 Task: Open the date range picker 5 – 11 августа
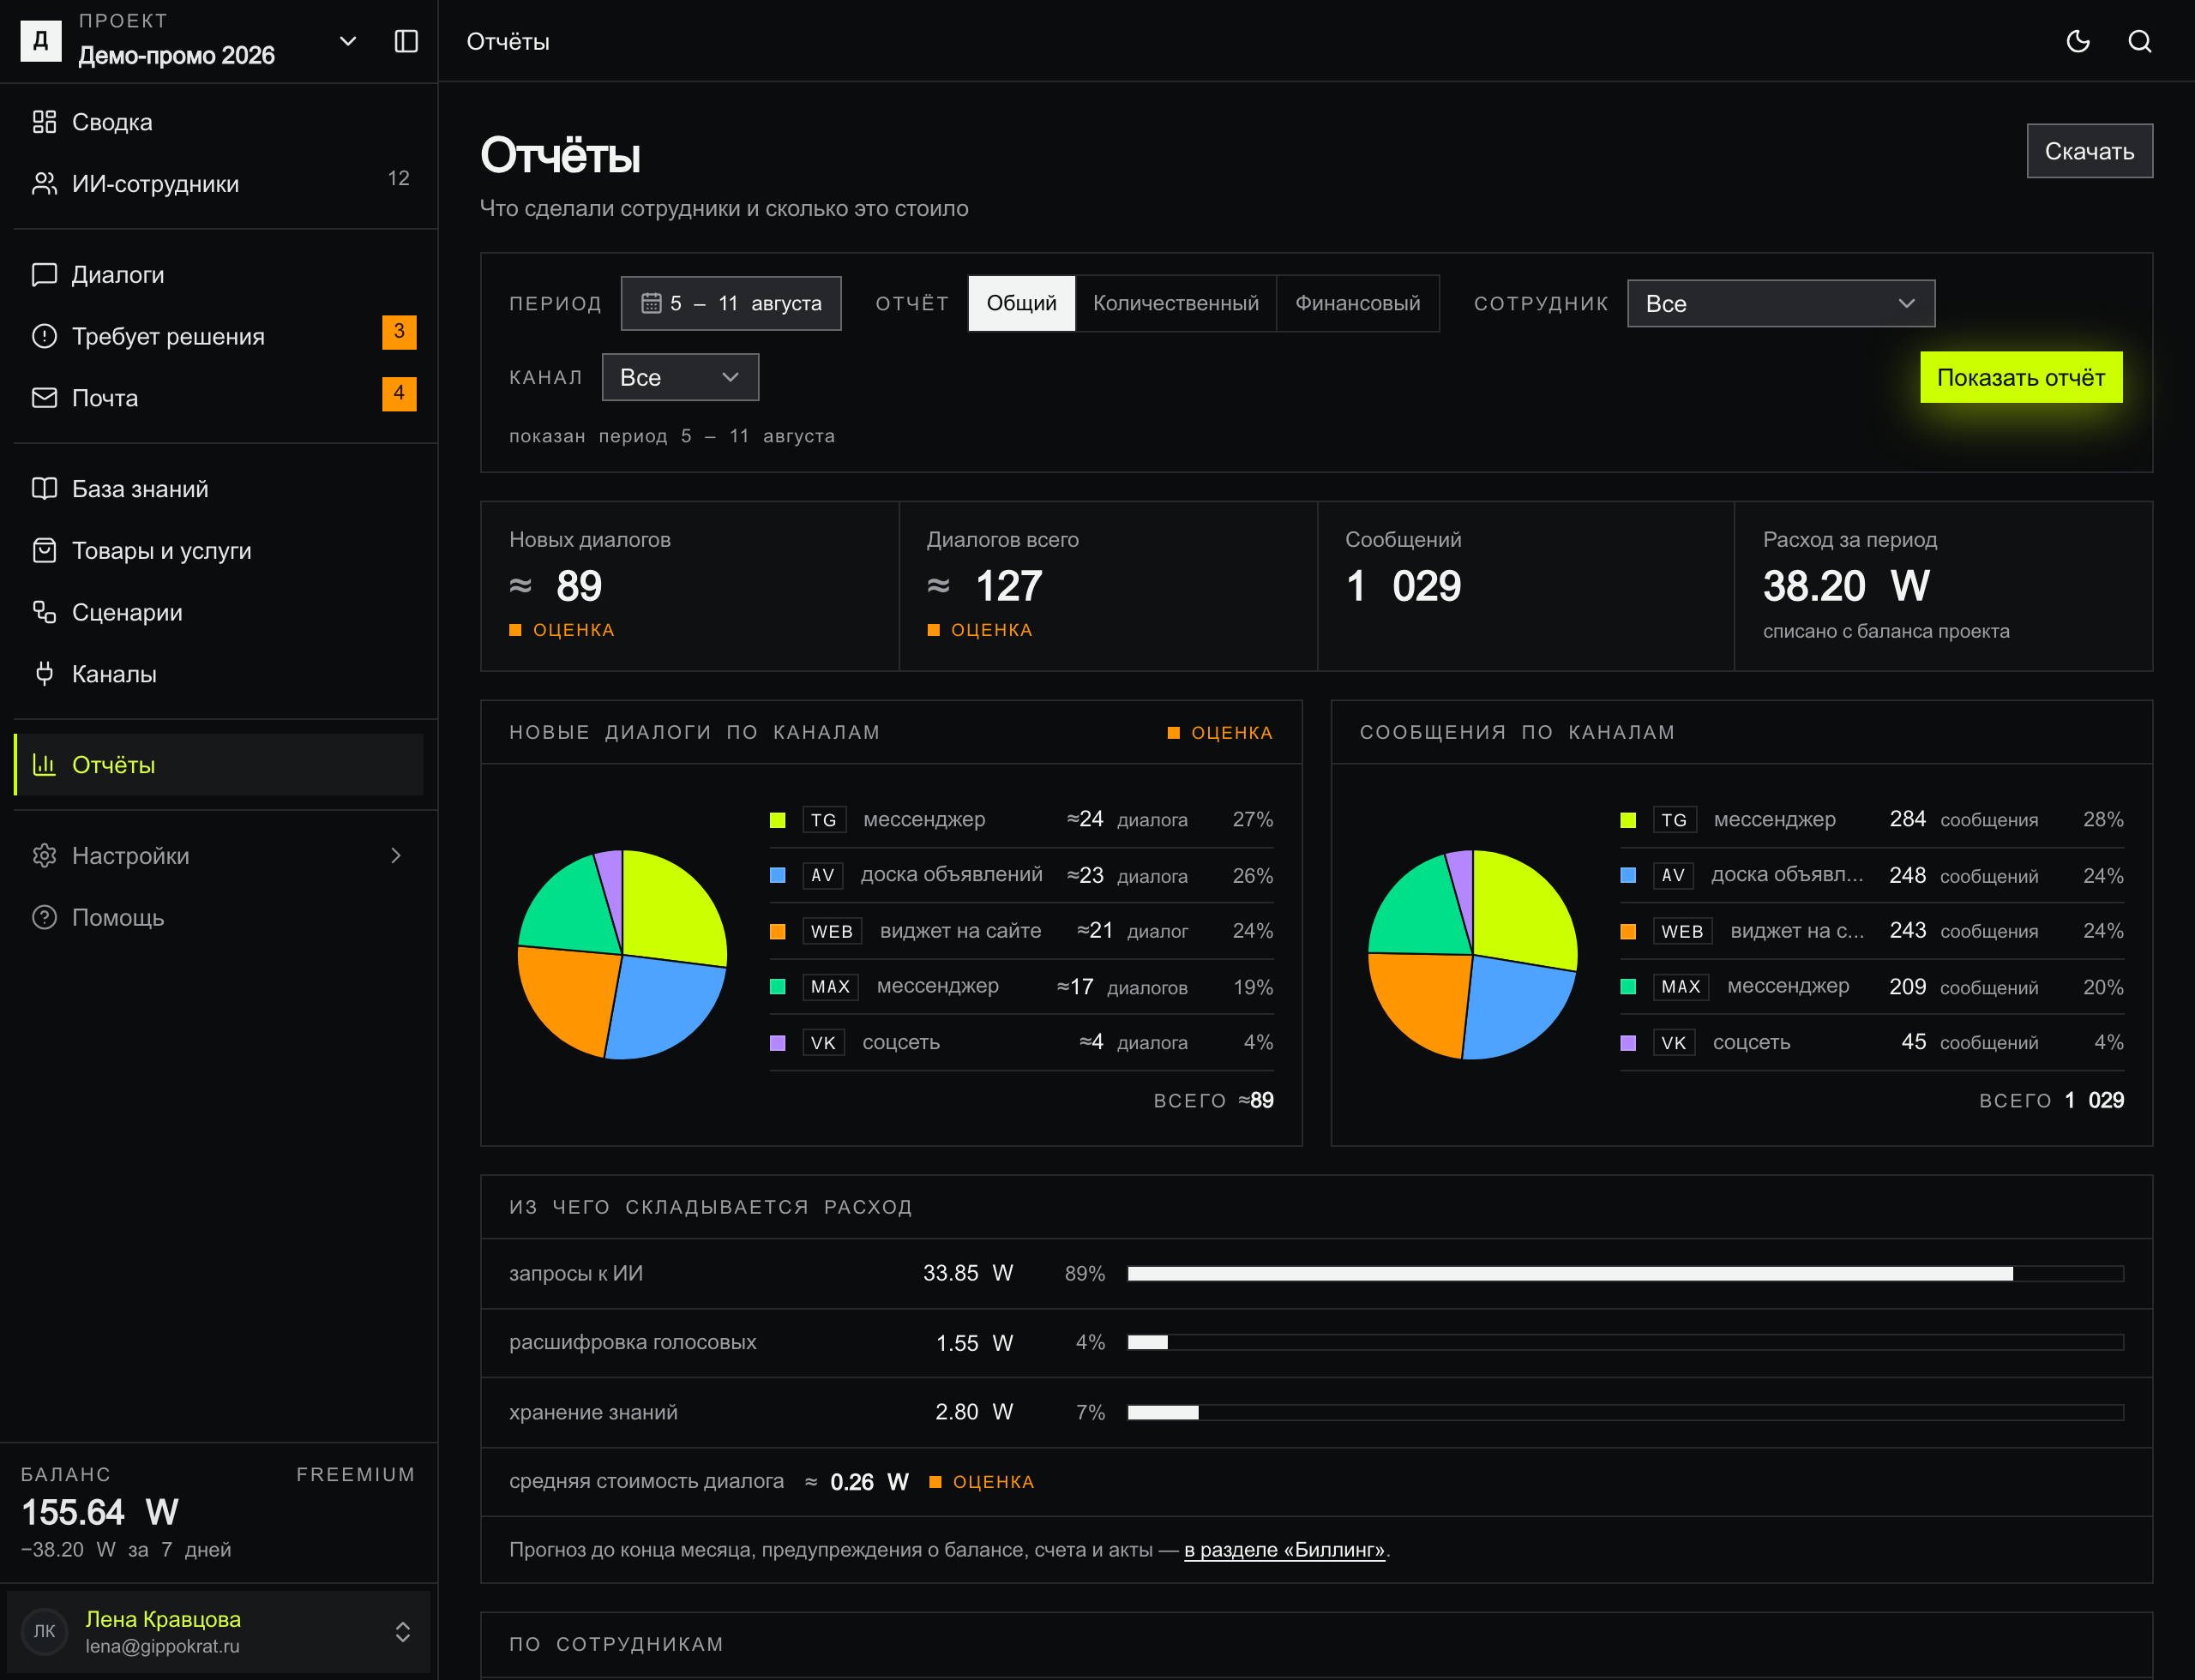click(x=731, y=303)
